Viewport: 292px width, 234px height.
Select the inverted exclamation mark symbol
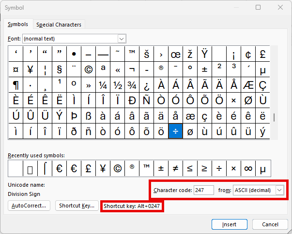coord(233,54)
